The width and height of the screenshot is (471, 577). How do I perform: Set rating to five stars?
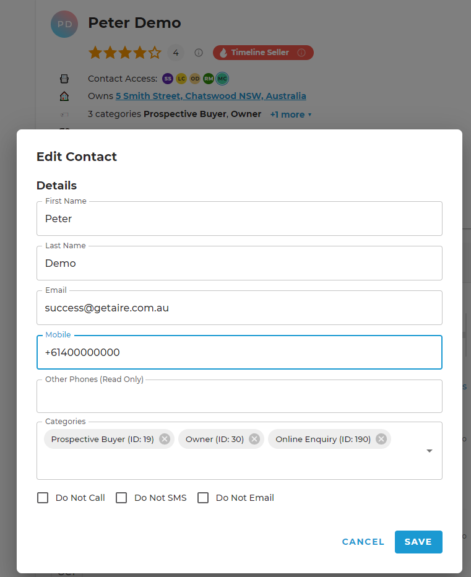point(155,53)
